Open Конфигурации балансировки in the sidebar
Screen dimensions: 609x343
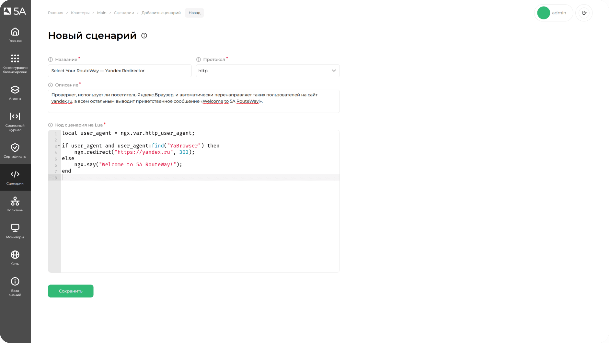15,64
